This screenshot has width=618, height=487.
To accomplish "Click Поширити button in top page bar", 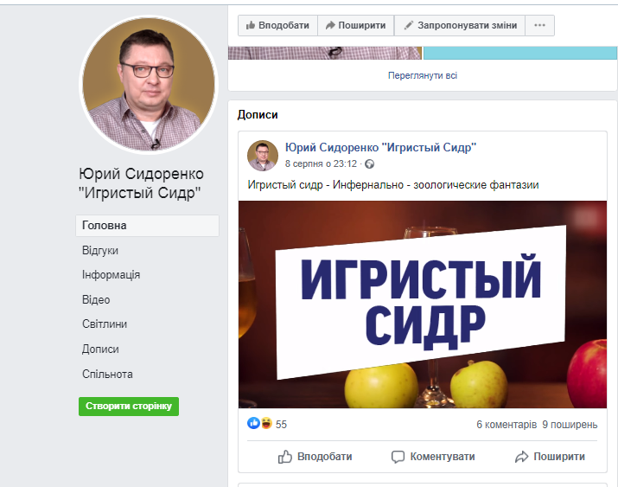I will (355, 25).
